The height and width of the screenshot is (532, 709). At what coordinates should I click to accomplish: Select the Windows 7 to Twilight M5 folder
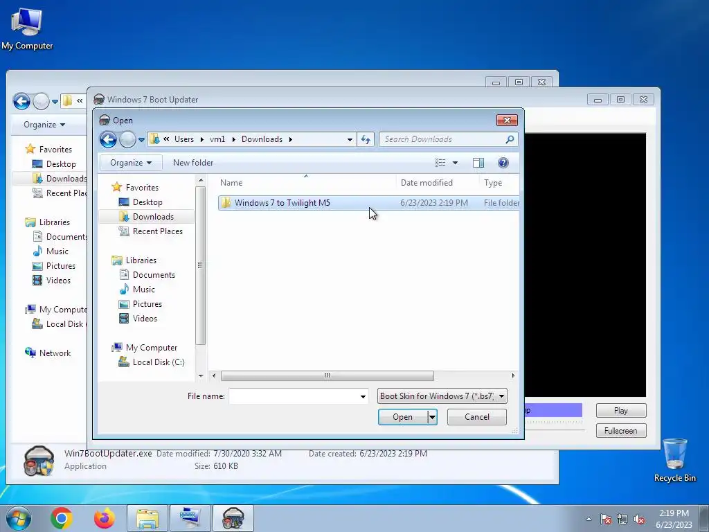click(368, 203)
